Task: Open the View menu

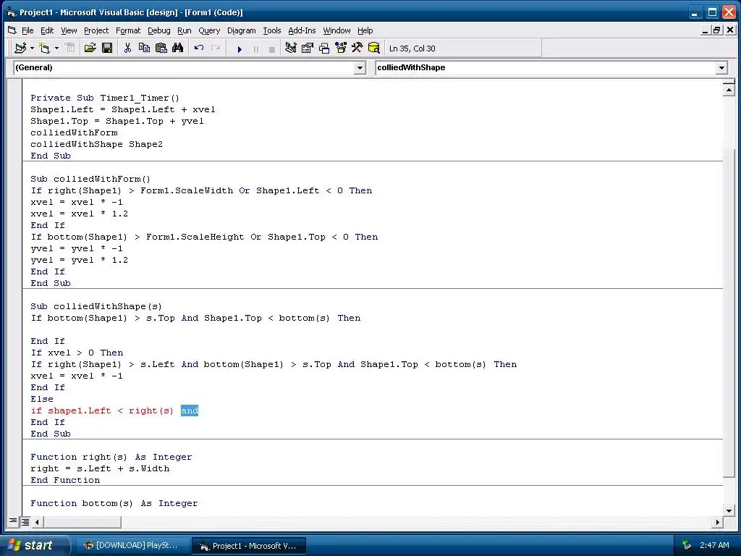Action: tap(69, 30)
